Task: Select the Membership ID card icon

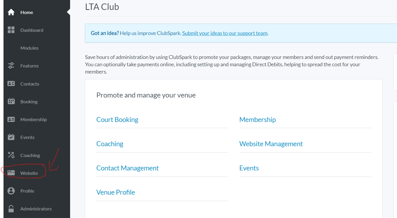Action: [11, 119]
